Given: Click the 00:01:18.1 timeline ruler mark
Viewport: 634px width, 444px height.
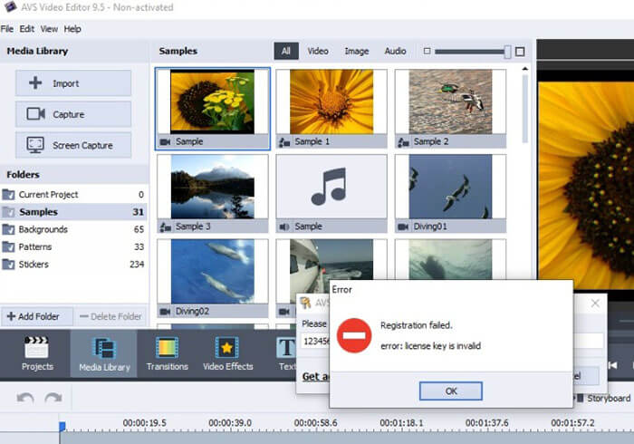Looking at the screenshot, I should pos(401,422).
